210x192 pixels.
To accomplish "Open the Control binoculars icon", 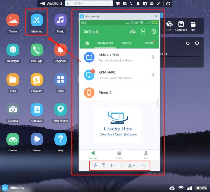I will (13, 139).
